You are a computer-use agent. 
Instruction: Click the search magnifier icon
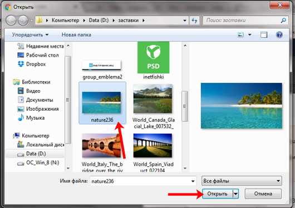(283, 21)
